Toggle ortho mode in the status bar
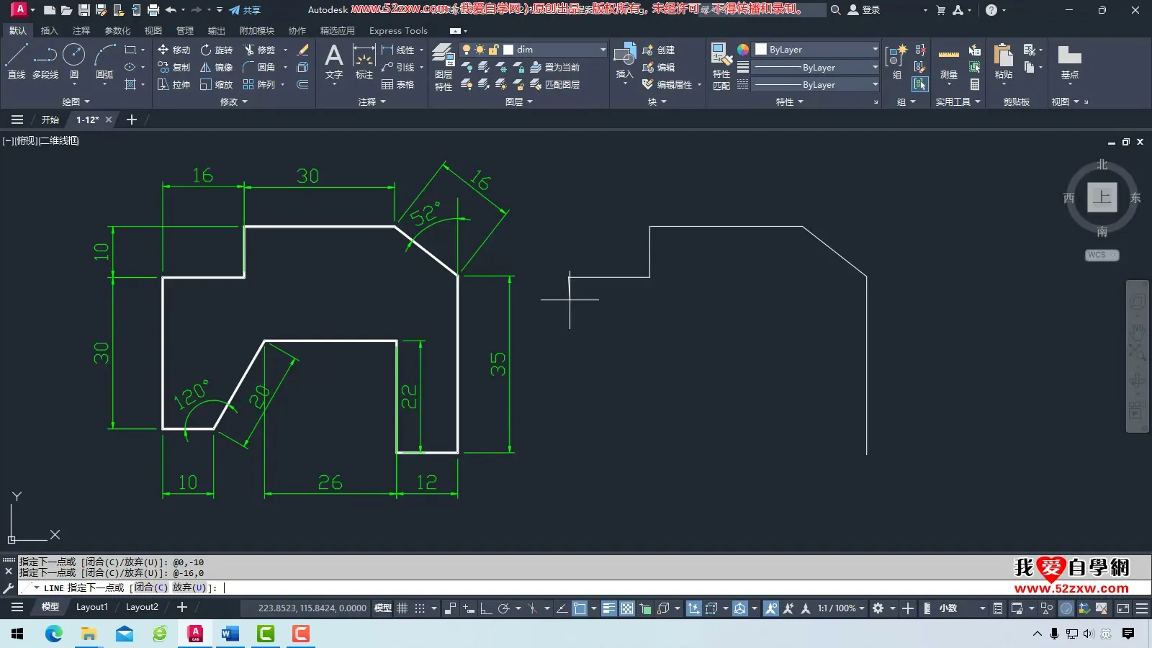1152x648 pixels. 486,608
